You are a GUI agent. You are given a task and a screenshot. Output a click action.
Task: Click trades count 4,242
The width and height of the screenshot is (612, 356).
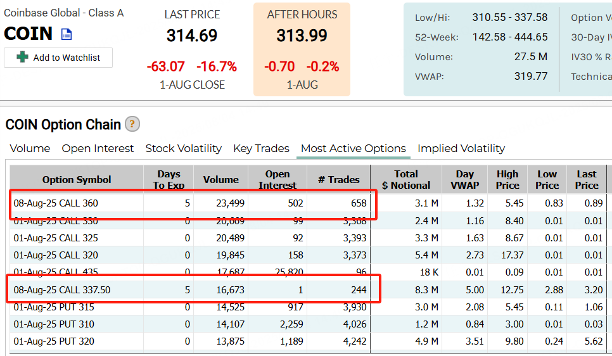[x=355, y=341]
